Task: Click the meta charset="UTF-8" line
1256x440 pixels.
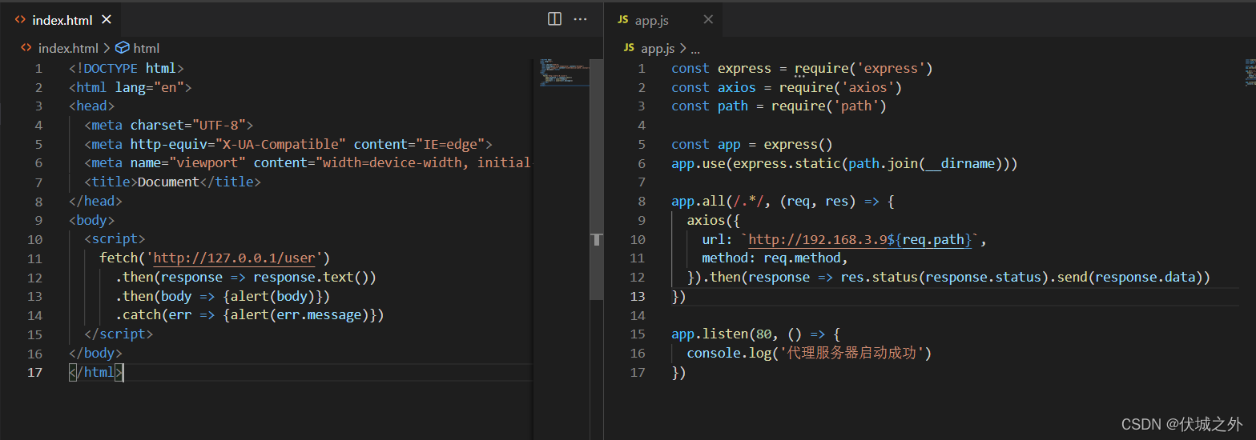Action: (168, 125)
